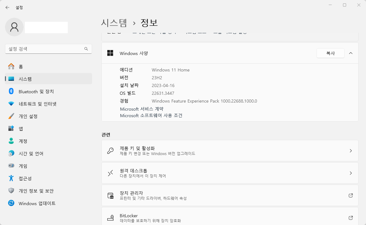Open Bluetooth 및 장치 settings

pos(48,91)
